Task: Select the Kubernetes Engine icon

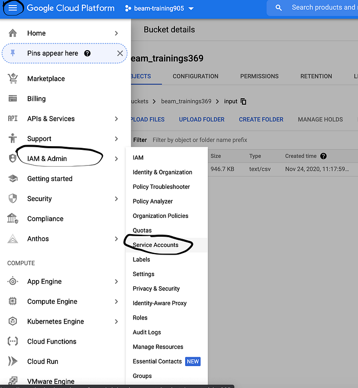Action: coord(13,321)
